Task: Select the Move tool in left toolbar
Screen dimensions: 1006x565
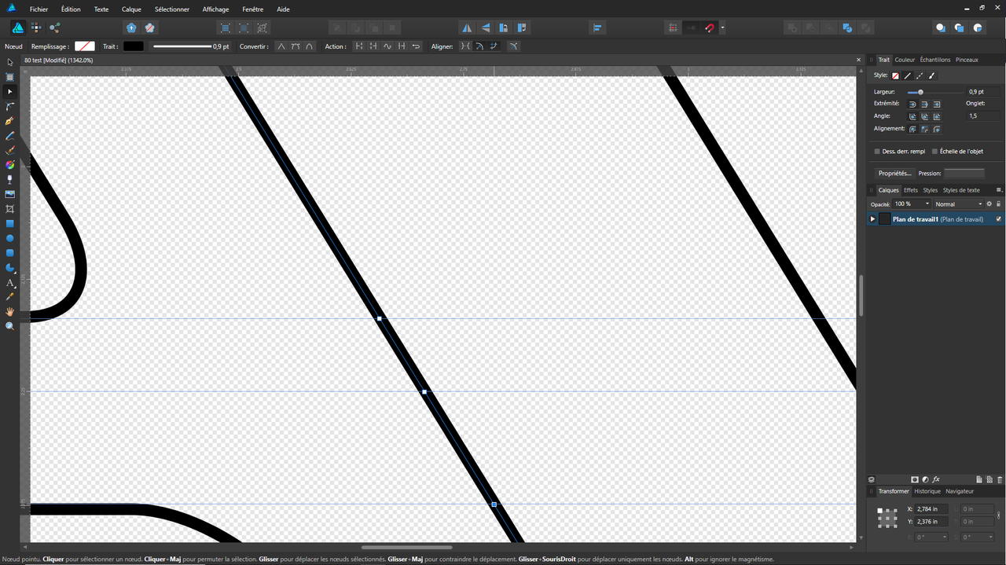Action: [10, 61]
